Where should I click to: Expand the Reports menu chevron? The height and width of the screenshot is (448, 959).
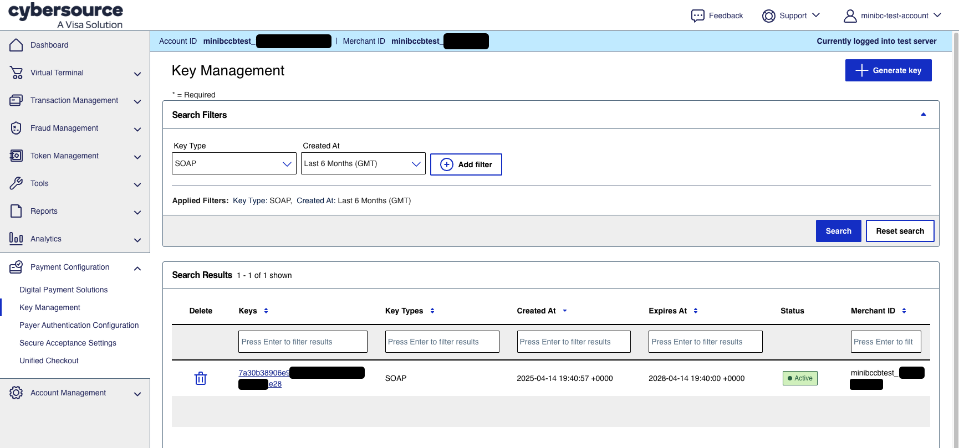pos(137,212)
